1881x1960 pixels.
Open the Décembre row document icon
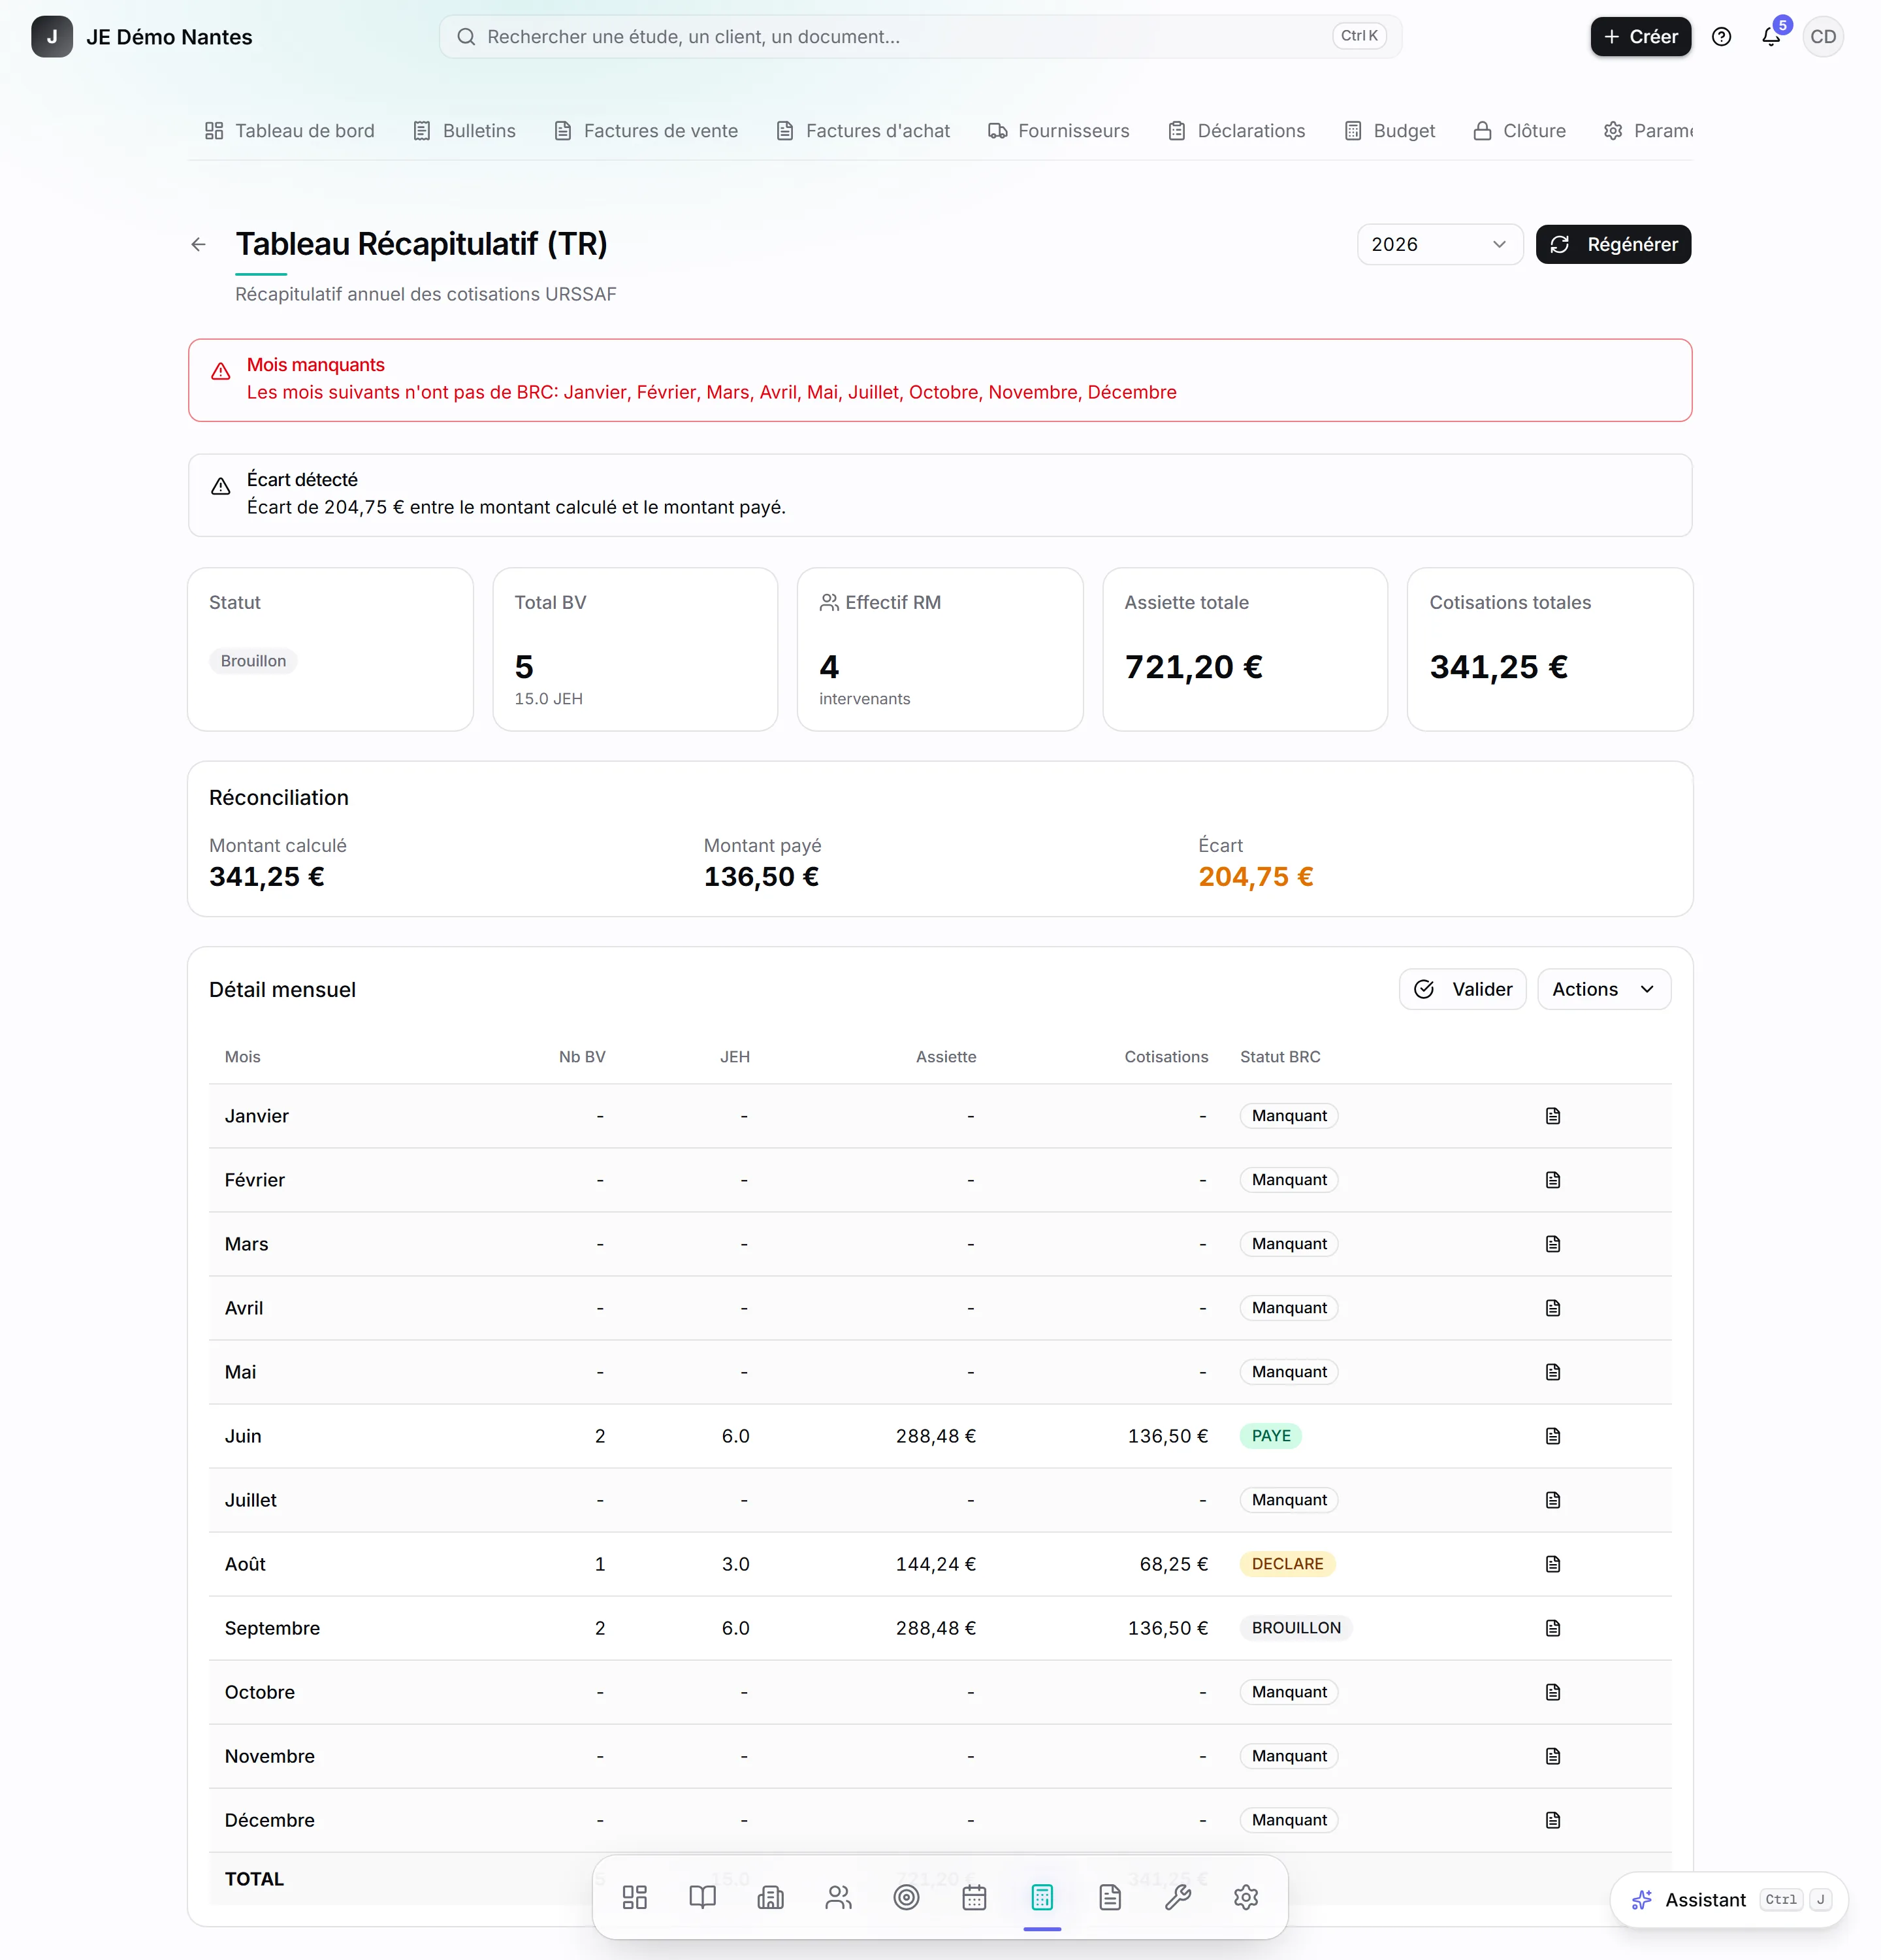pos(1553,1820)
